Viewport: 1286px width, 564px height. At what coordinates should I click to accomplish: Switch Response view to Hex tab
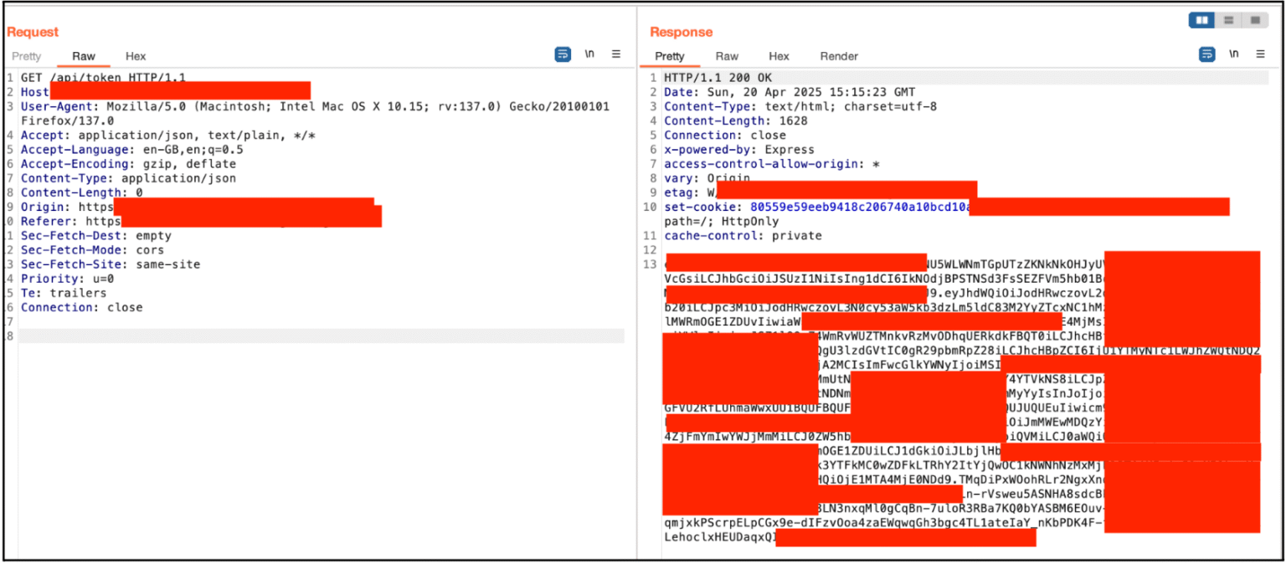point(779,56)
